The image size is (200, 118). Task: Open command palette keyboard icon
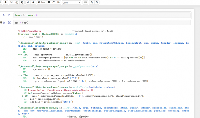click(x=85, y=2)
